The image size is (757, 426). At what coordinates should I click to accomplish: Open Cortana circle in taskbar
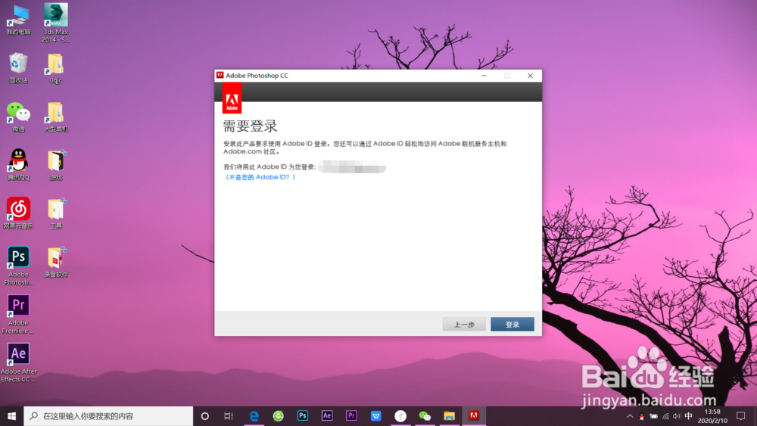tap(204, 416)
